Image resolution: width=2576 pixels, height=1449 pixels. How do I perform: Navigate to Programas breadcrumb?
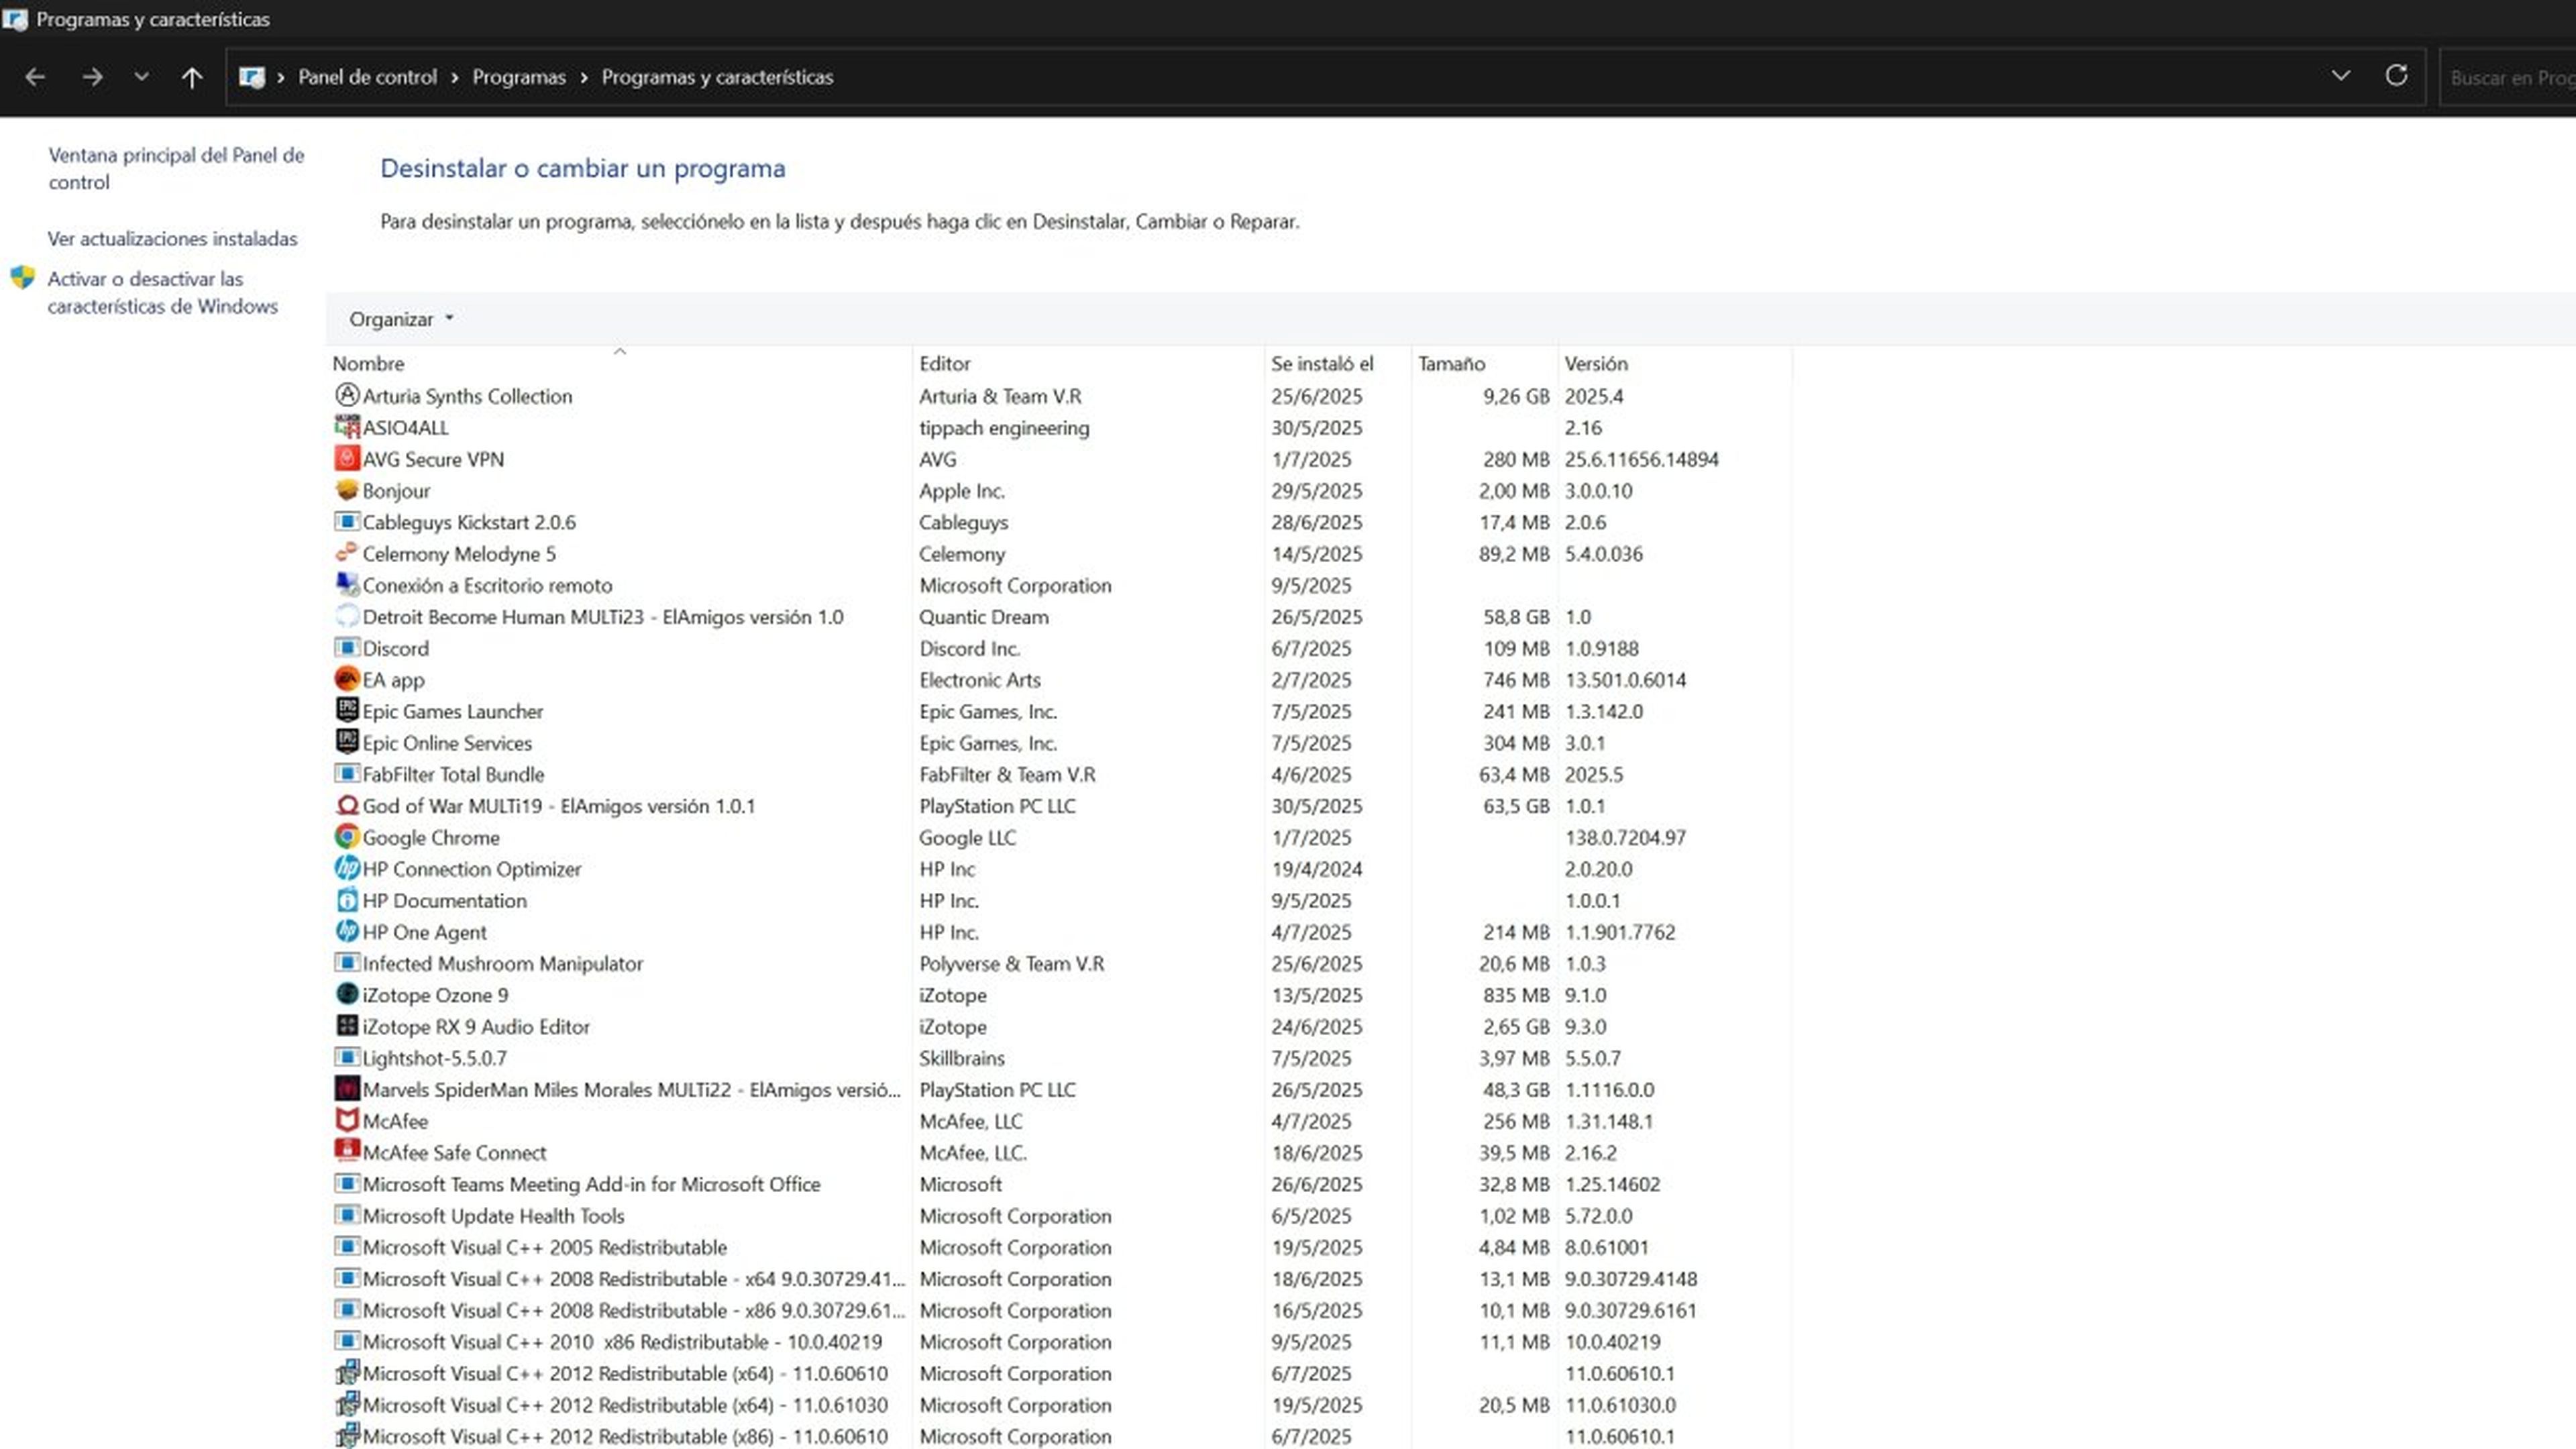click(519, 77)
